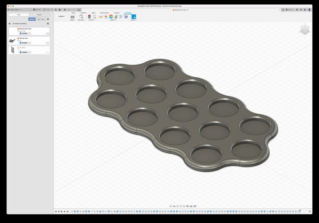Switch to the SURFACE toolbar tab
The image size is (319, 223).
click(83, 13)
